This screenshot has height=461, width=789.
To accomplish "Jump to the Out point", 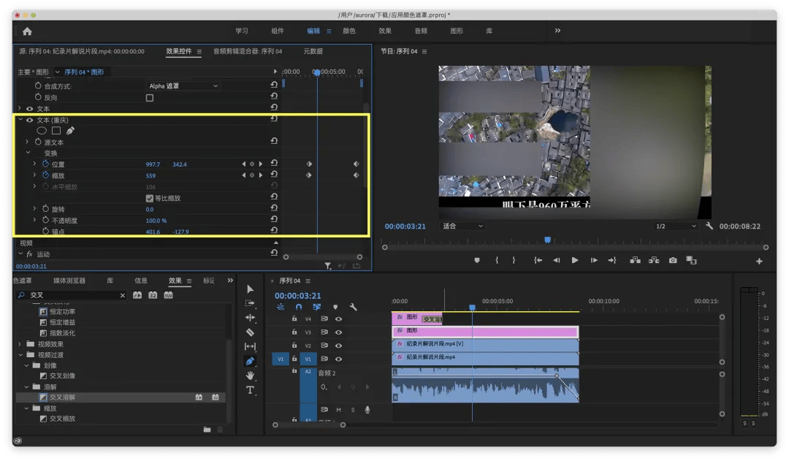I will [x=612, y=260].
